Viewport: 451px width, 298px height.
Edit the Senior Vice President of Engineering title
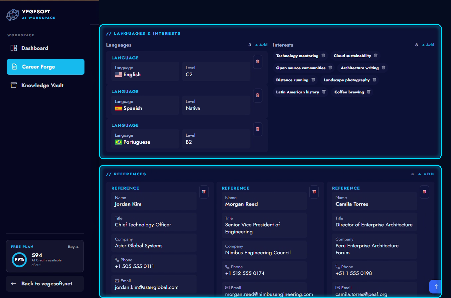tap(264, 225)
